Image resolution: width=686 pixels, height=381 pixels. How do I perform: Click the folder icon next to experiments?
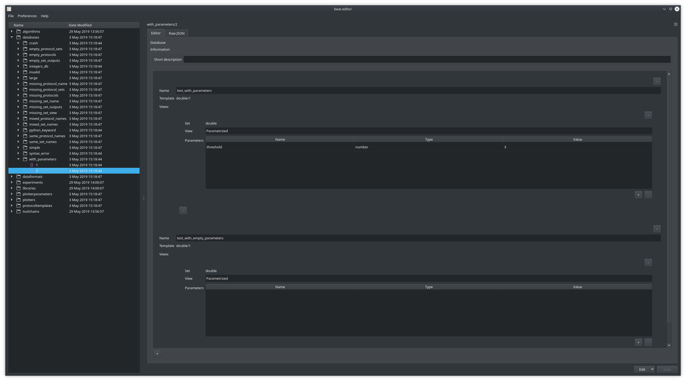pos(18,182)
